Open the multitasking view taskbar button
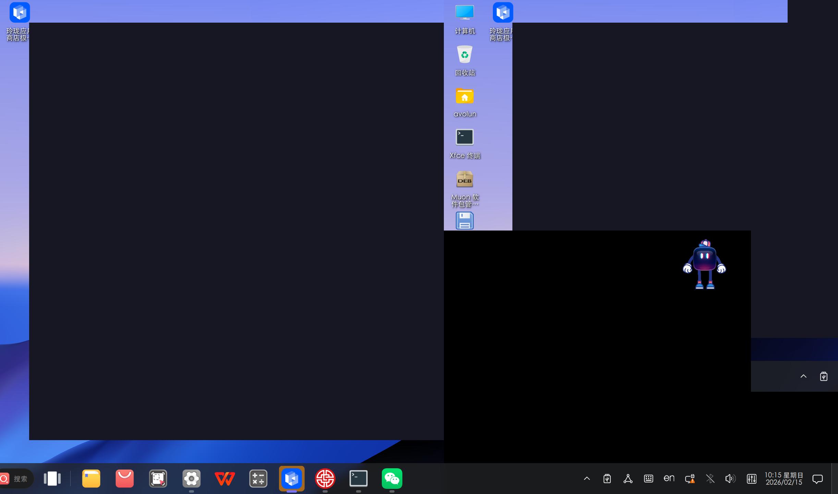The width and height of the screenshot is (838, 494). 52,479
